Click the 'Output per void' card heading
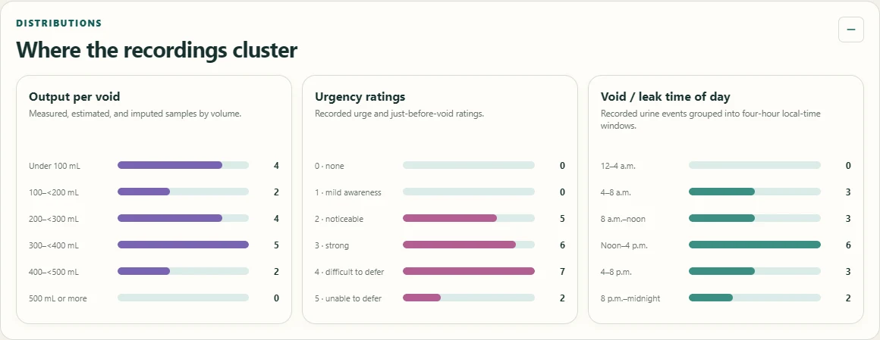Screen dimensions: 880x340 [x=74, y=96]
